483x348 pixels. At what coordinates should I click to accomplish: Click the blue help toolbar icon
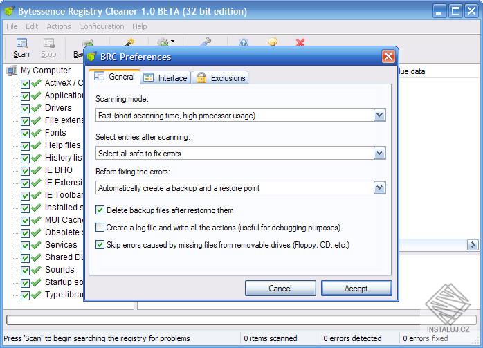[244, 42]
